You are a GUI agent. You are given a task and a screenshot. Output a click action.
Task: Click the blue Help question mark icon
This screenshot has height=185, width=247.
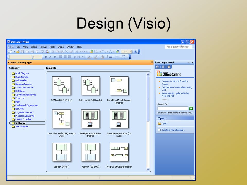135,52
